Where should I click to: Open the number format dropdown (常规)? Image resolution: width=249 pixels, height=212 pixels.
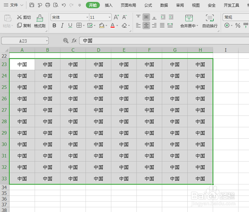tap(236, 17)
